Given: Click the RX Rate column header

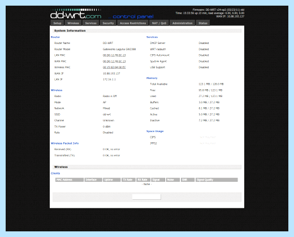Looking at the screenshot, I should coord(143,179).
